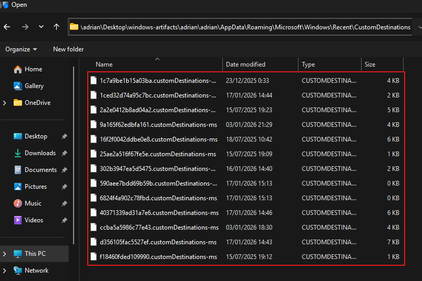Open the Recent locations chevron

pyautogui.click(x=41, y=27)
